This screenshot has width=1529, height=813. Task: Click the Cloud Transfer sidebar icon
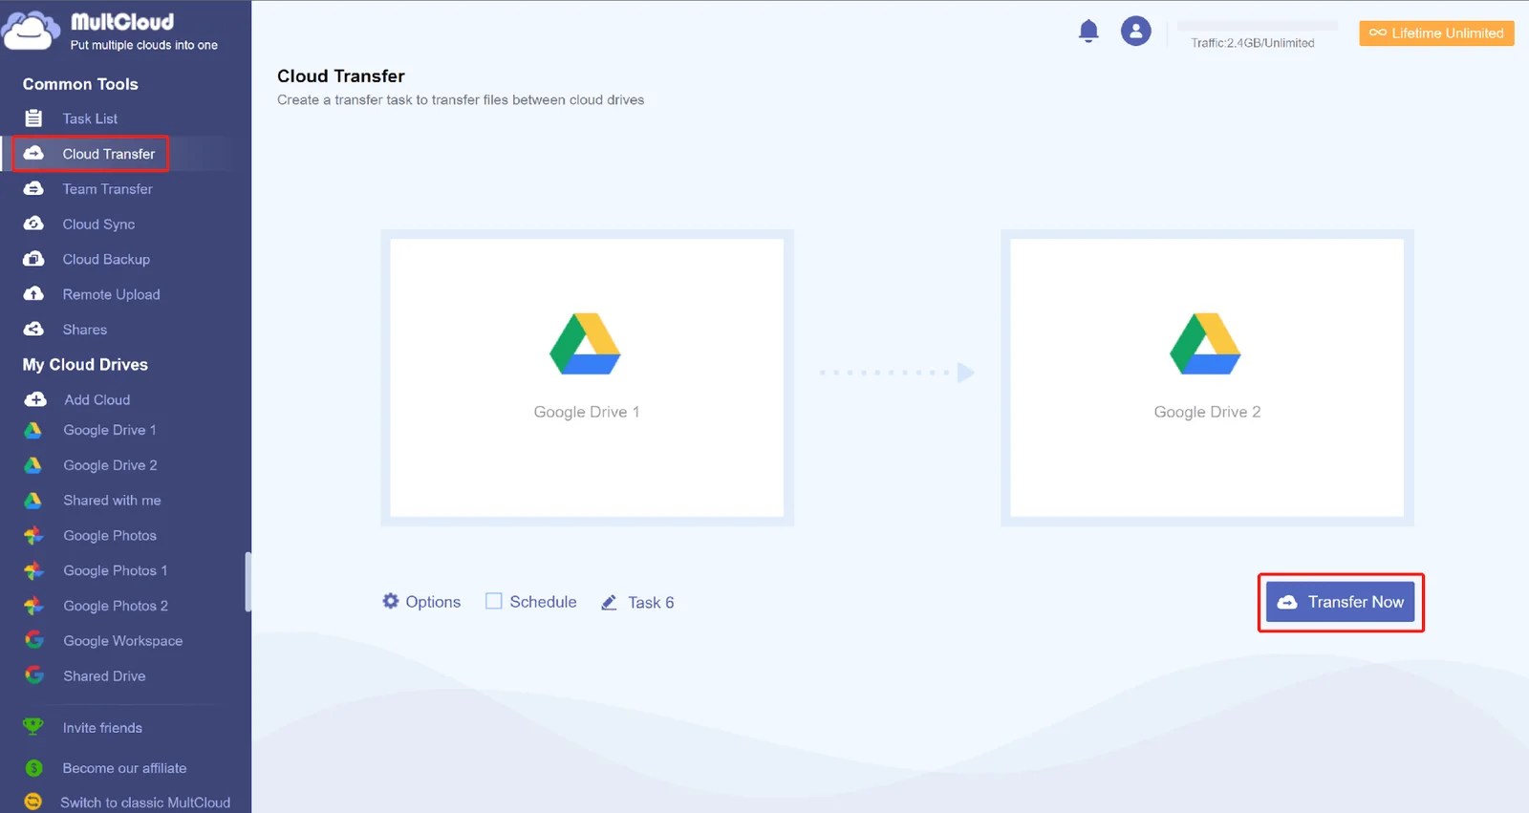point(33,153)
